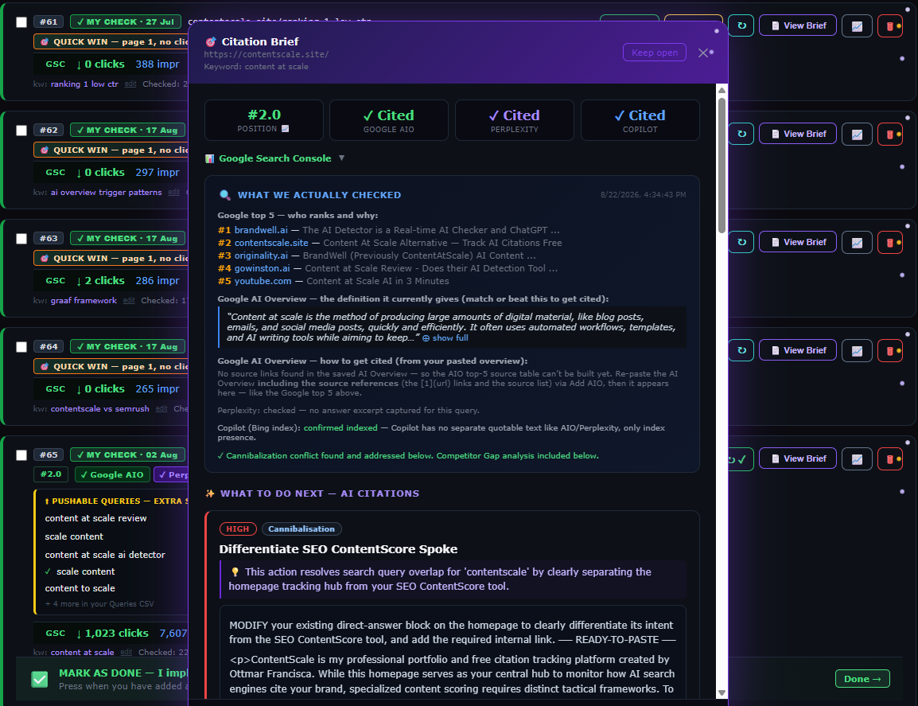Click MY CHECK 27 Jul badge
Image resolution: width=918 pixels, height=706 pixels.
(125, 21)
